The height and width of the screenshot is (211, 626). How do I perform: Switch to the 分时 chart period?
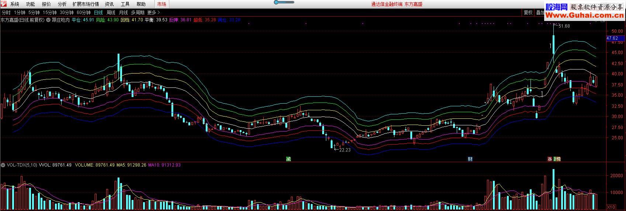click(6, 12)
